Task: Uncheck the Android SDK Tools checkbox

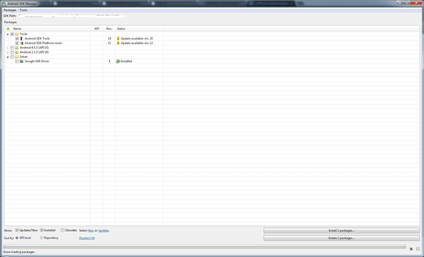Action: 17,39
